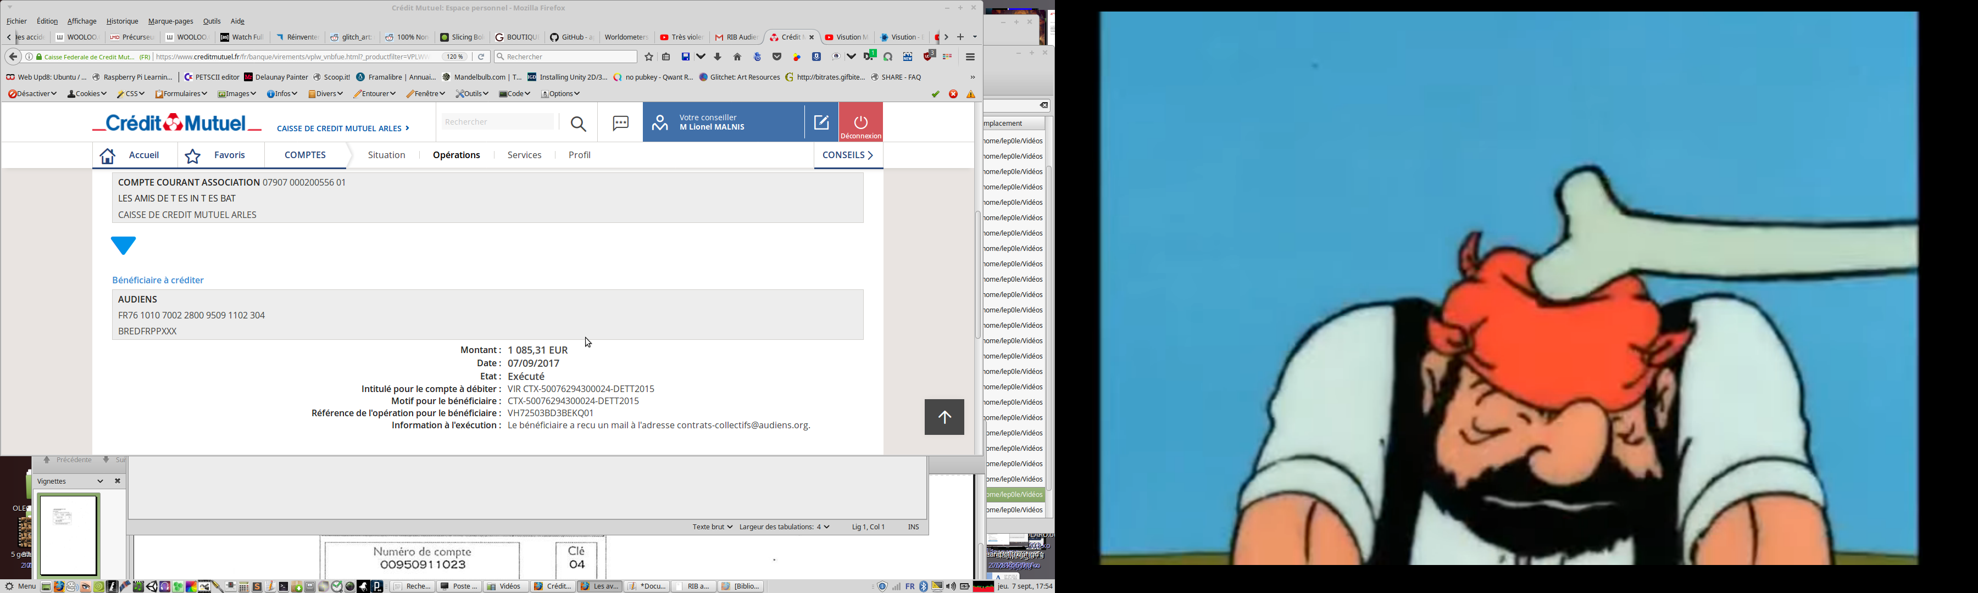Open the Services tab

[525, 155]
